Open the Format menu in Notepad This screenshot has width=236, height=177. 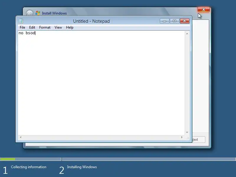coord(45,27)
